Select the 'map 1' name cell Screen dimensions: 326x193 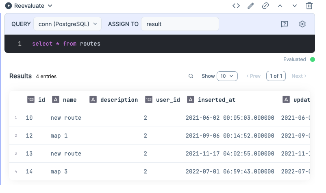pos(59,136)
